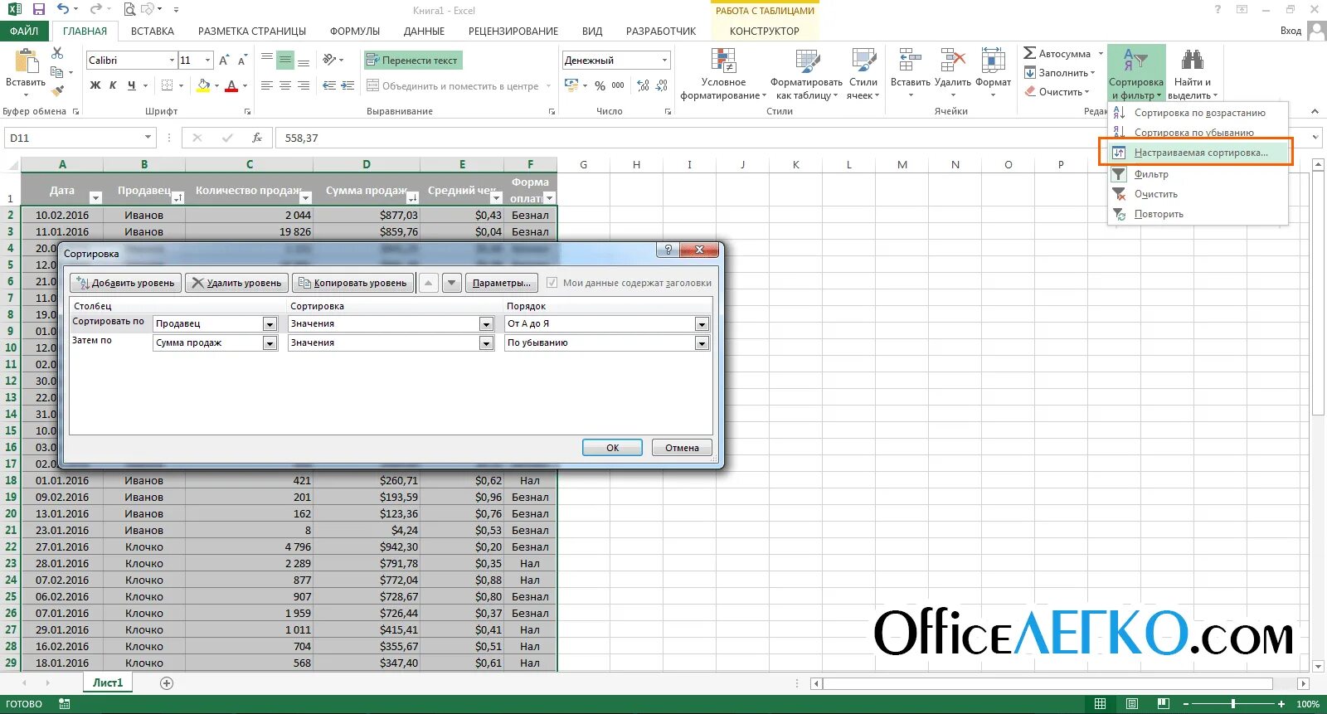This screenshot has height=714, width=1327.
Task: Expand the 'От А до Я' order dropdown
Action: 702,323
